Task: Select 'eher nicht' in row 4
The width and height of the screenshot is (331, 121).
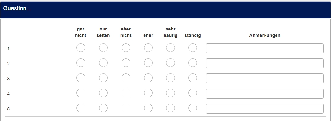Action: coord(126,93)
